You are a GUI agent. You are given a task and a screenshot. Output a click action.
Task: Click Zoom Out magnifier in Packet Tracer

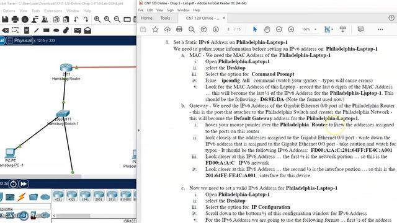click(117, 19)
